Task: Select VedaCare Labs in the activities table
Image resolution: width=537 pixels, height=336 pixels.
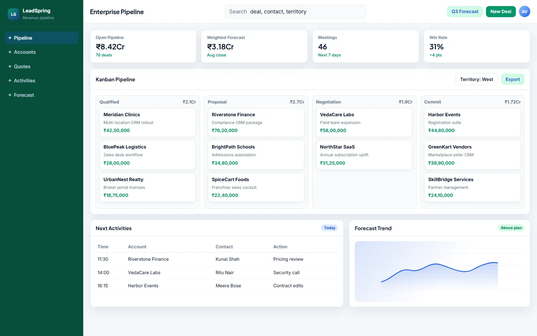Action: pyautogui.click(x=144, y=272)
